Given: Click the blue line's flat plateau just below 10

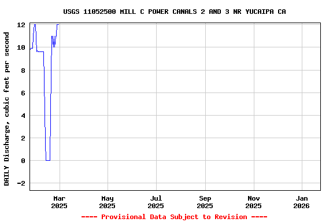Looking at the screenshot, I should (x=40, y=51).
